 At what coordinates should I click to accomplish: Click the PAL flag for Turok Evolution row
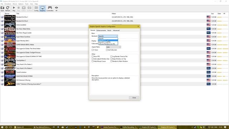tap(208, 72)
